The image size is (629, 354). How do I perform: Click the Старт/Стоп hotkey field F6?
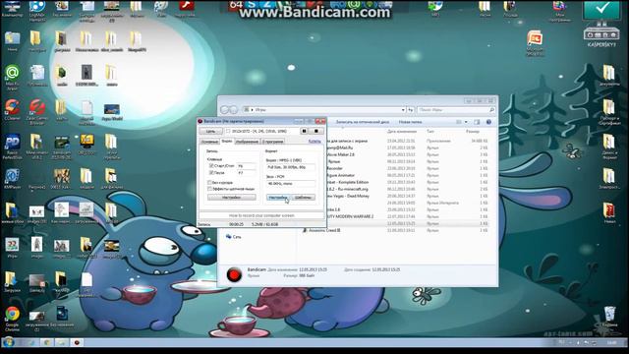coord(246,166)
